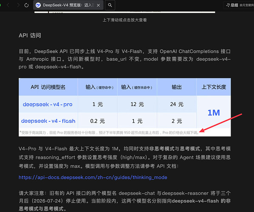Reload the page with the refresh icon

26,6
